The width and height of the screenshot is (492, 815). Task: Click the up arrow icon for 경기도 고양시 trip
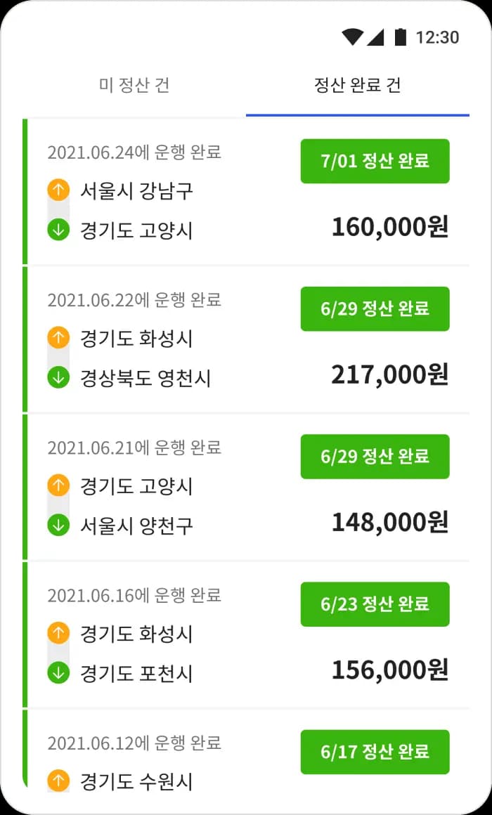58,485
